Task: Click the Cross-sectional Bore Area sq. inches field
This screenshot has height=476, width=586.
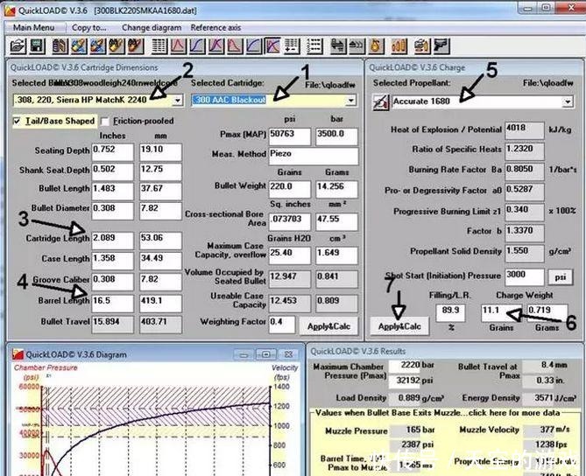Action: 290,221
